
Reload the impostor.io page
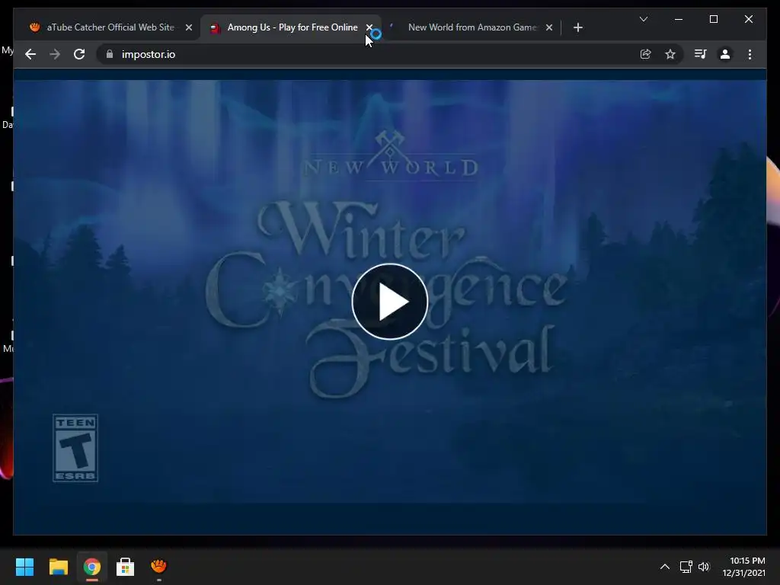pyautogui.click(x=79, y=54)
